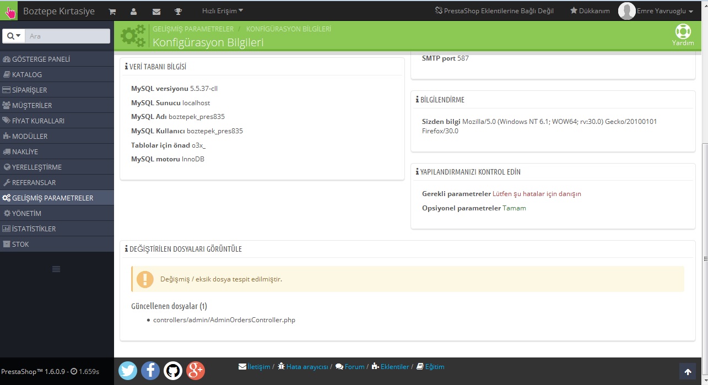Open the Emre Yavruoglu account dropdown
The image size is (708, 385).
pos(665,11)
